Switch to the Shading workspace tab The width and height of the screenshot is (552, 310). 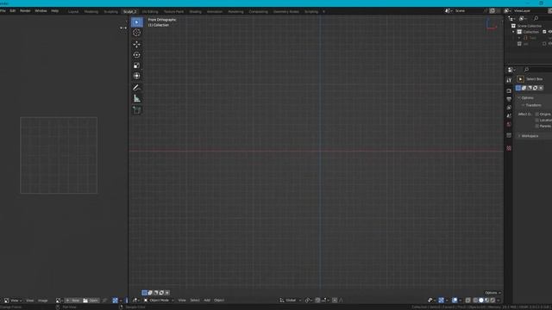(196, 11)
